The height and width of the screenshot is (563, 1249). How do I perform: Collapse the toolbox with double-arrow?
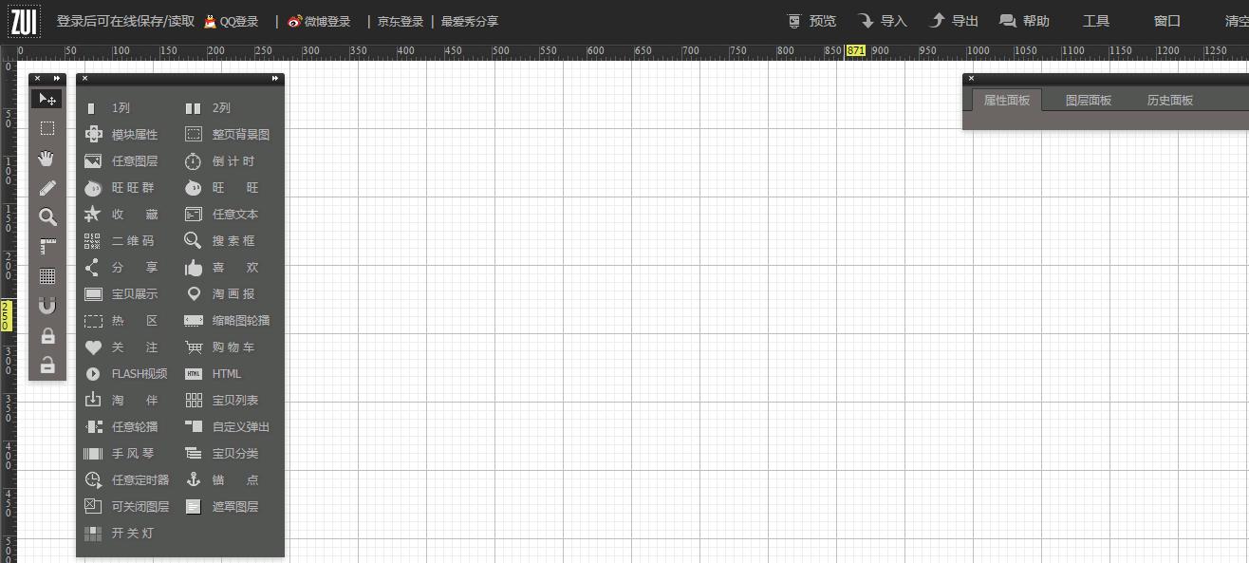[58, 79]
